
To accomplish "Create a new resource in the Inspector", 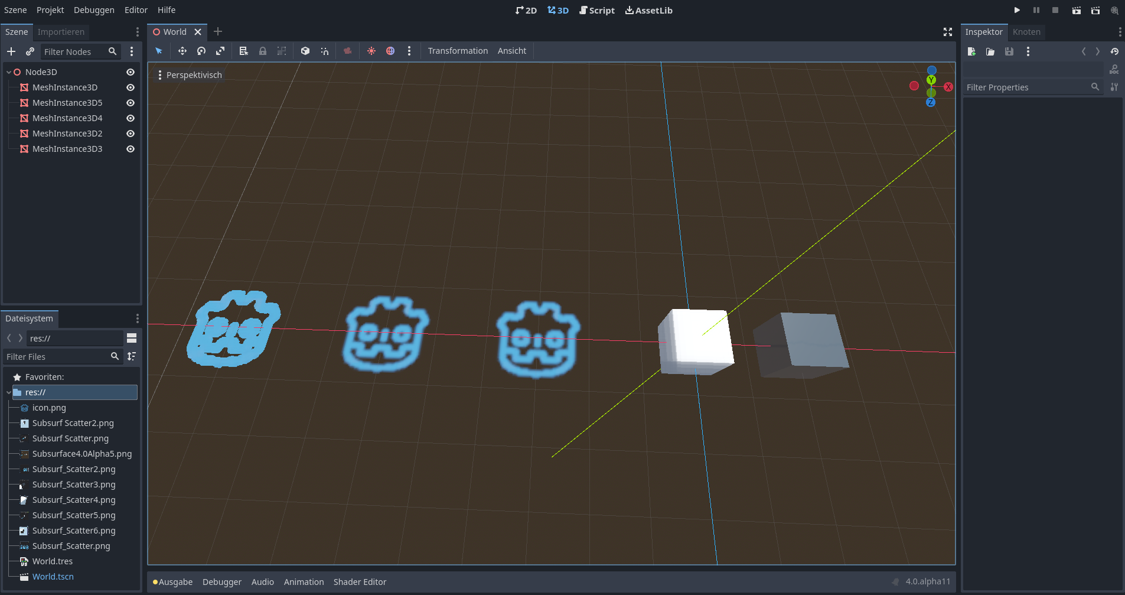I will (971, 51).
